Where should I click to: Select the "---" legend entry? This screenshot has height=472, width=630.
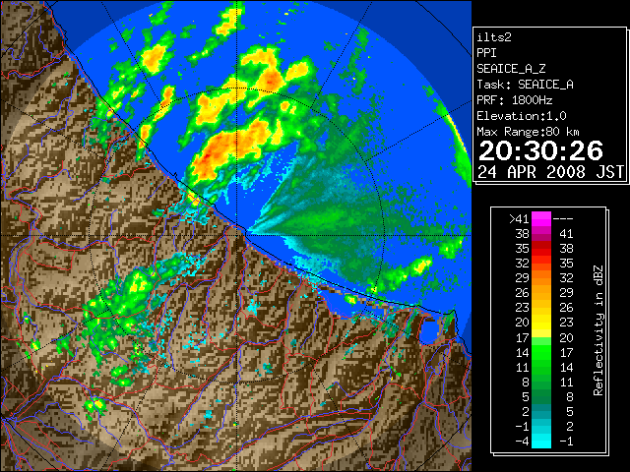point(563,219)
